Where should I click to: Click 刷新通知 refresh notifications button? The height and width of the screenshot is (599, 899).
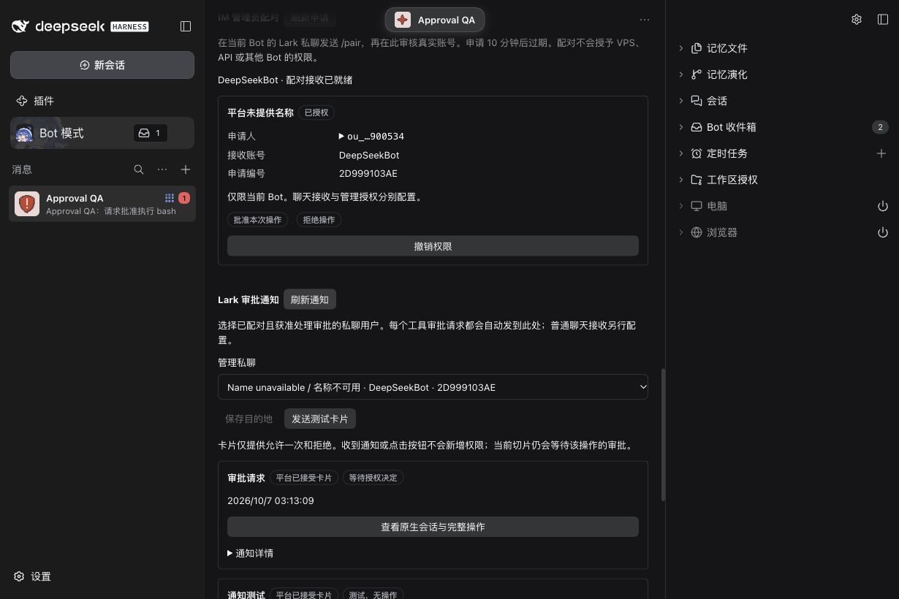[x=310, y=299]
